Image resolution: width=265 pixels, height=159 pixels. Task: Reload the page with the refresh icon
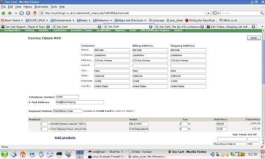pos(22,13)
